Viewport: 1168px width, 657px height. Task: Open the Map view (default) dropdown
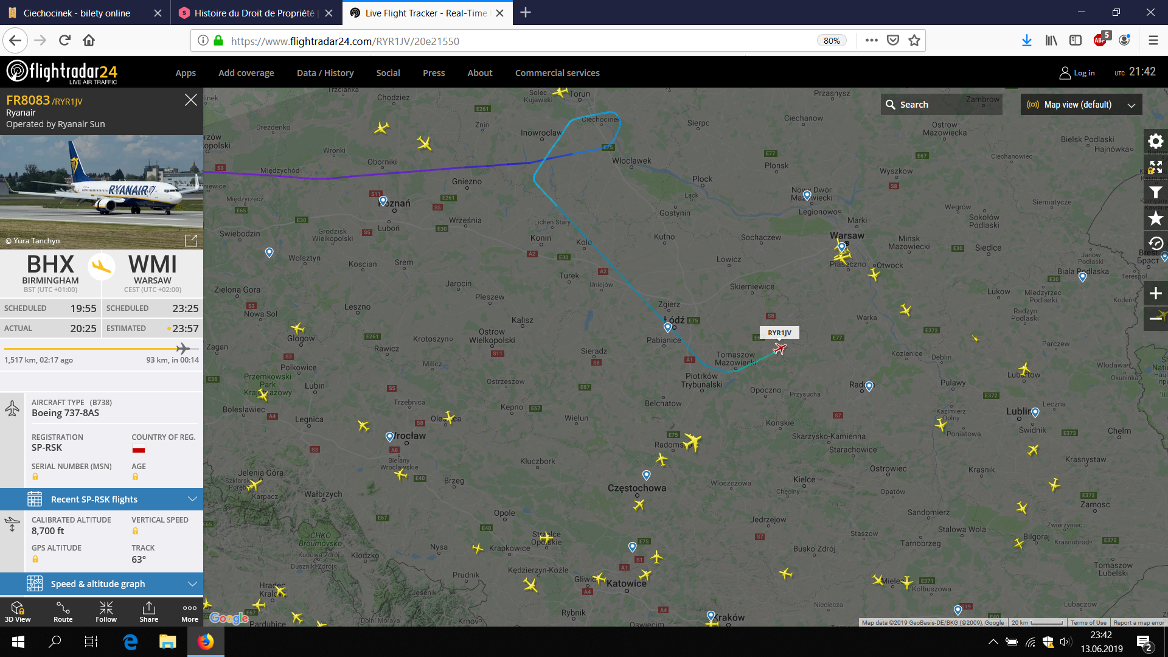[1081, 105]
